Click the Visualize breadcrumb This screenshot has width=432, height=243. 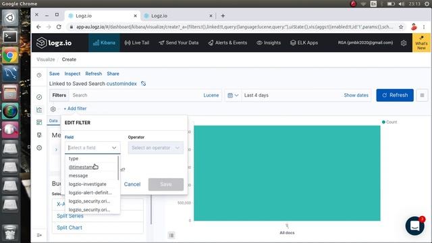pyautogui.click(x=46, y=59)
